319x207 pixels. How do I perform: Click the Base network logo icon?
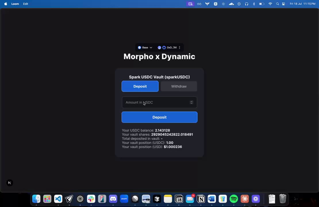click(x=139, y=47)
